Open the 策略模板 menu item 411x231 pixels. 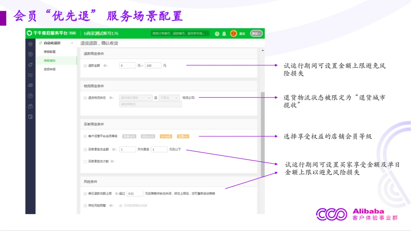50,61
